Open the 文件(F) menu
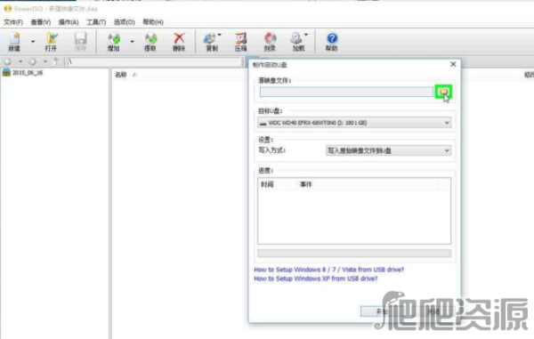The image size is (534, 339). pyautogui.click(x=13, y=22)
